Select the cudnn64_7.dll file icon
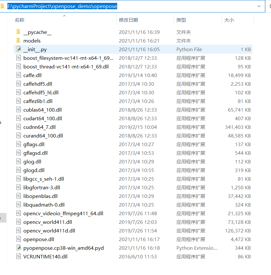Screen dimensions: 271x275 tap(19, 127)
